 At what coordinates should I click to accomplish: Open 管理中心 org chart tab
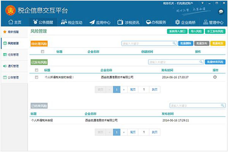pyautogui.click(x=213, y=22)
